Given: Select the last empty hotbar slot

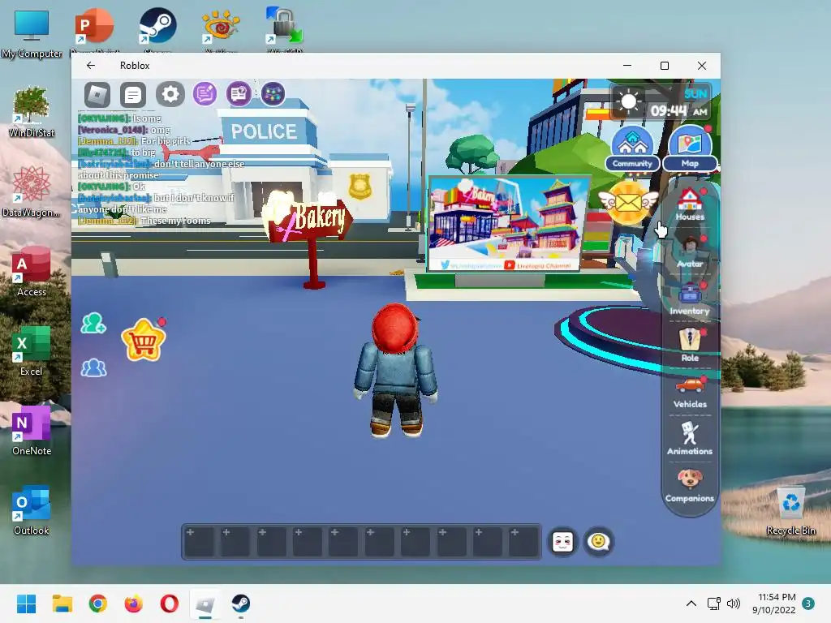Looking at the screenshot, I should pyautogui.click(x=523, y=542).
